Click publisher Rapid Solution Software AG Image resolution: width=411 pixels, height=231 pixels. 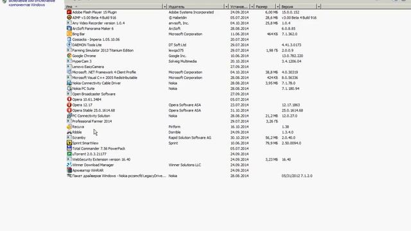(190, 138)
